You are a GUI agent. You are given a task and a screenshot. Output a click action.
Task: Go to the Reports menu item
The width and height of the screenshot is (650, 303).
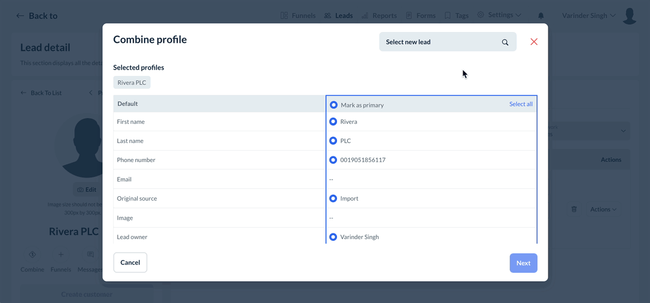coord(379,15)
